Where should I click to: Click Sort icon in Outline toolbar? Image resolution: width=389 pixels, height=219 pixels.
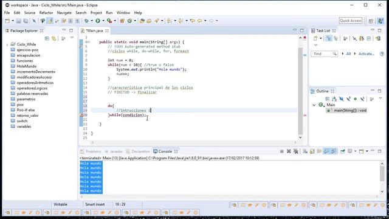(x=334, y=99)
